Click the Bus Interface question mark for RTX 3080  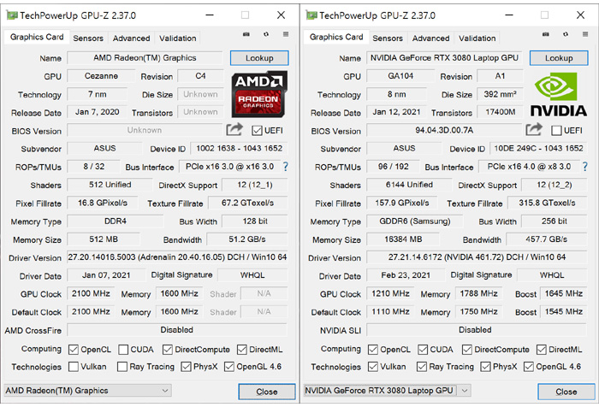click(584, 167)
